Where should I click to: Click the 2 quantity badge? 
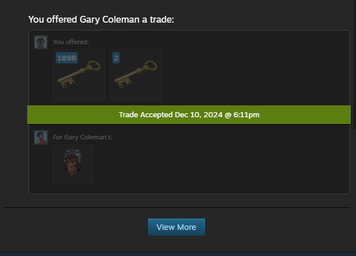point(116,58)
